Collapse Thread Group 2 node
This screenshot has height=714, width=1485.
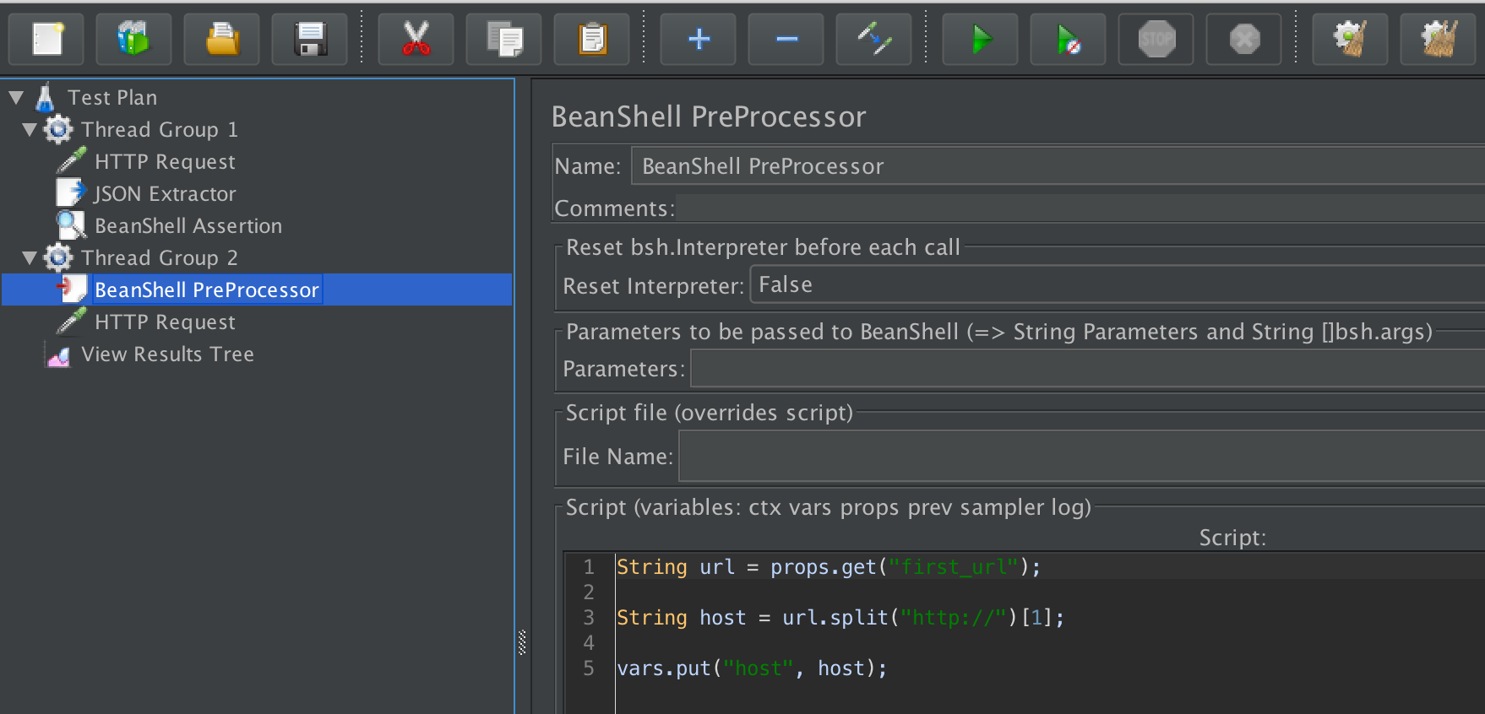click(x=30, y=258)
